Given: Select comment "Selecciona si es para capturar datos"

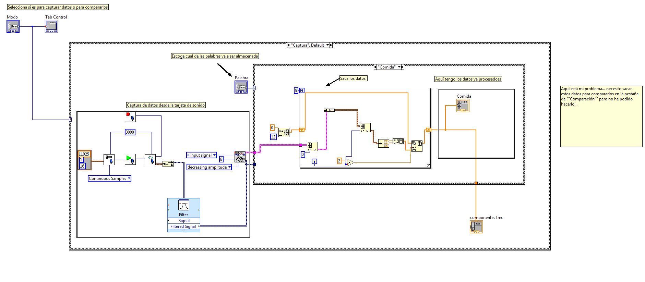Looking at the screenshot, I should coord(58,7).
